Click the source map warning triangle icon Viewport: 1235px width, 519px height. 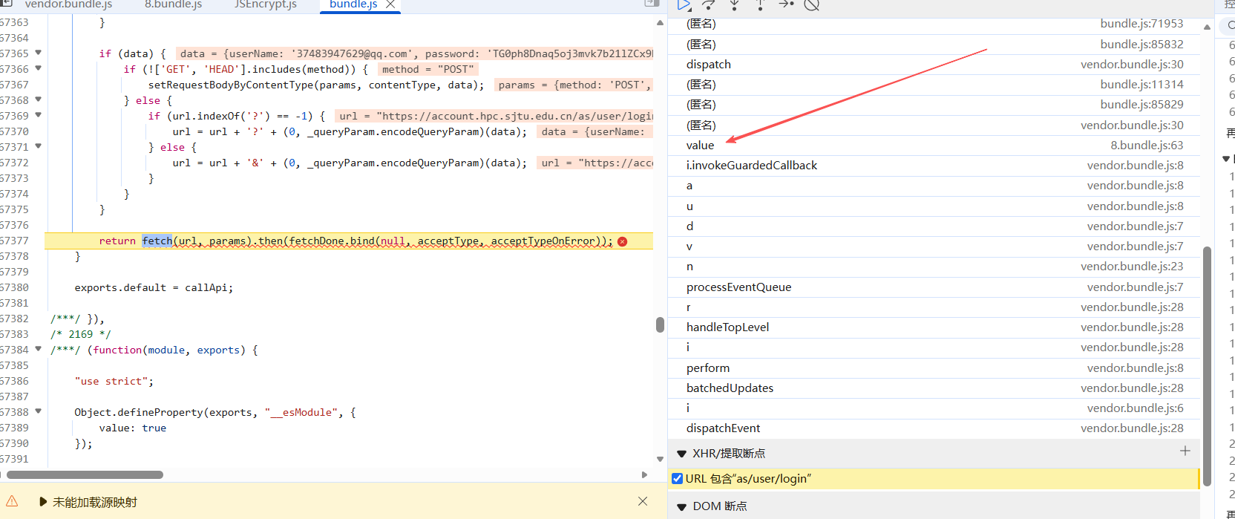(x=12, y=501)
